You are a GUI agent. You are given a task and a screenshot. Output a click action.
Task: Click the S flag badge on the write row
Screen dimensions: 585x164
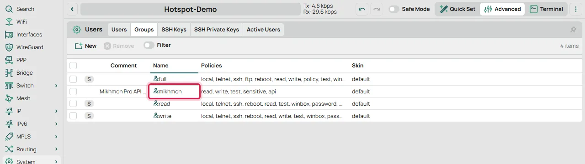(89, 116)
